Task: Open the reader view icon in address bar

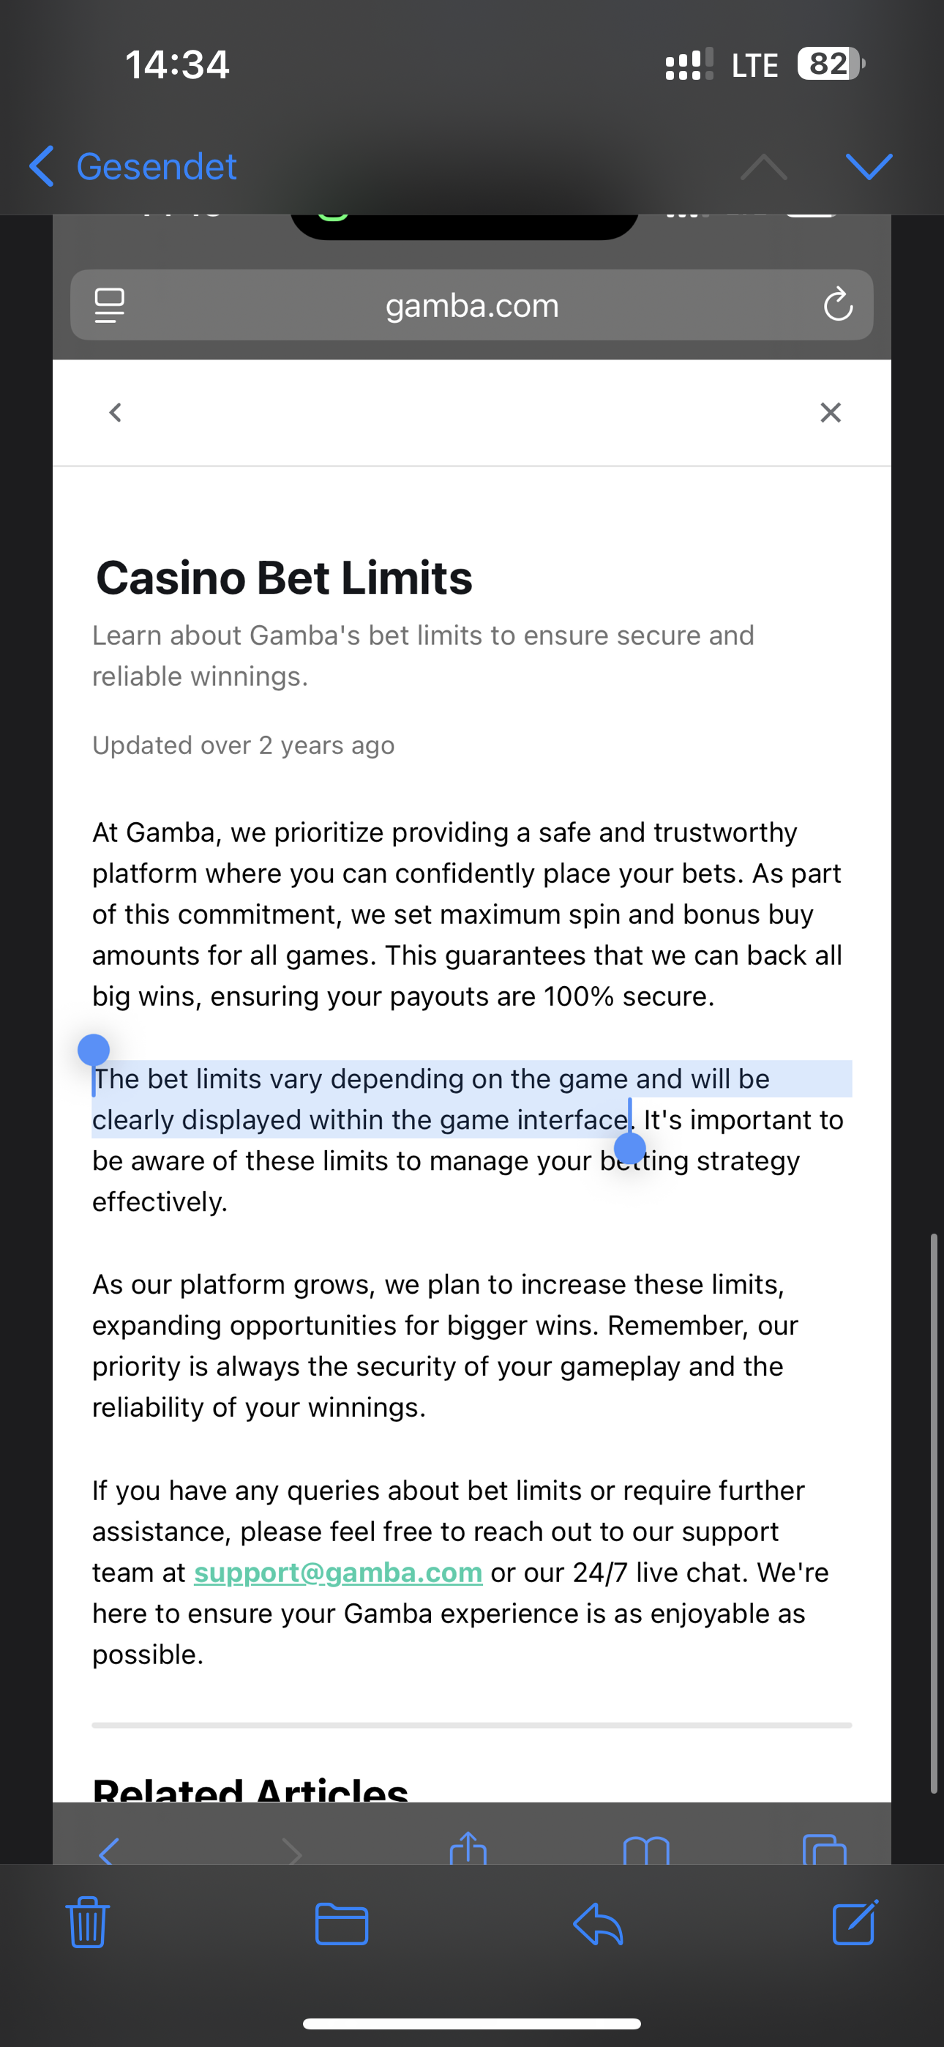Action: pos(110,305)
